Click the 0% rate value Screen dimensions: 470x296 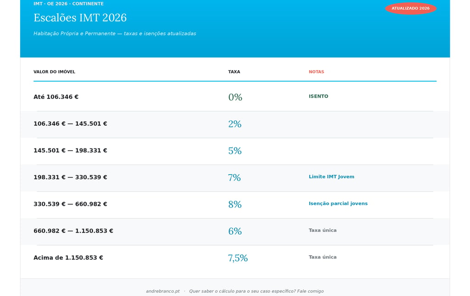(235, 97)
